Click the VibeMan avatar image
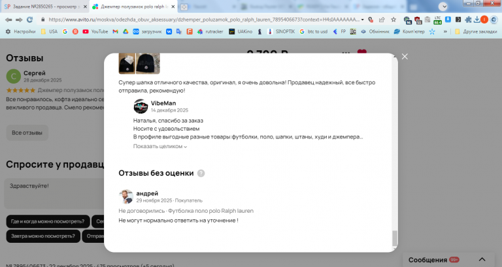The width and height of the screenshot is (502, 267). click(141, 106)
